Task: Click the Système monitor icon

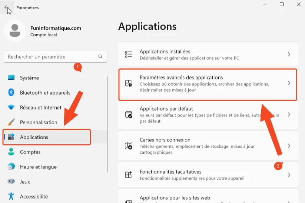Action: [x=11, y=78]
